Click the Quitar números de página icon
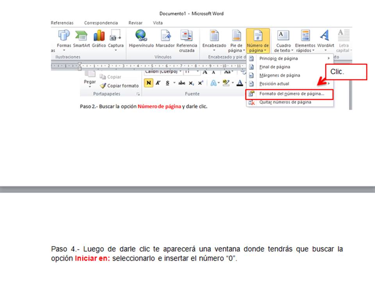Image resolution: width=375 pixels, height=281 pixels. [251, 102]
